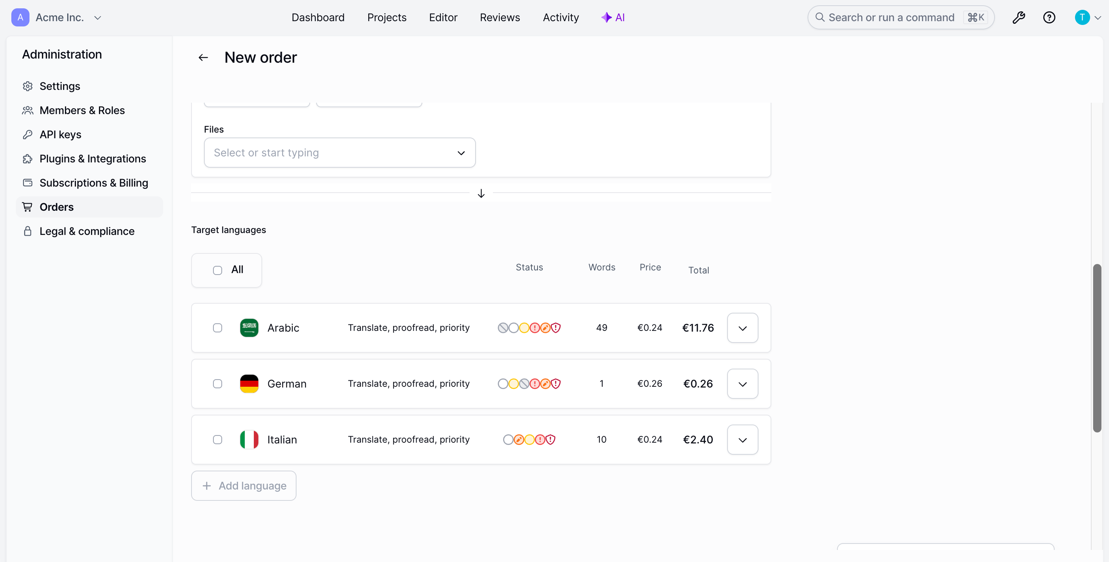Toggle the All languages checkbox
1109x562 pixels.
pyautogui.click(x=218, y=270)
